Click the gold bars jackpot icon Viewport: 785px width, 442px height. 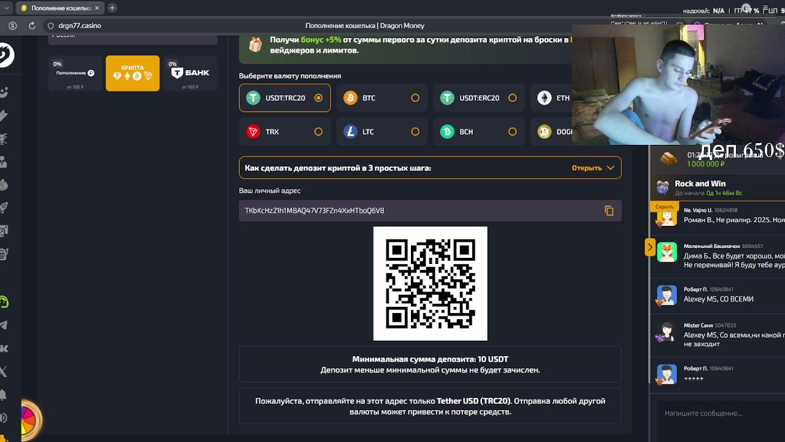click(668, 159)
